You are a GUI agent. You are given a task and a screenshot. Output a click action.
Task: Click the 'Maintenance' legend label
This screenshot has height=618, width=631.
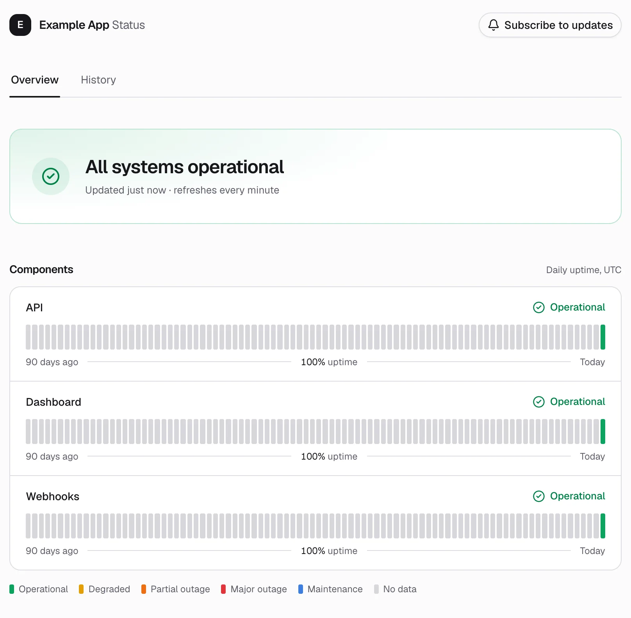pyautogui.click(x=335, y=589)
